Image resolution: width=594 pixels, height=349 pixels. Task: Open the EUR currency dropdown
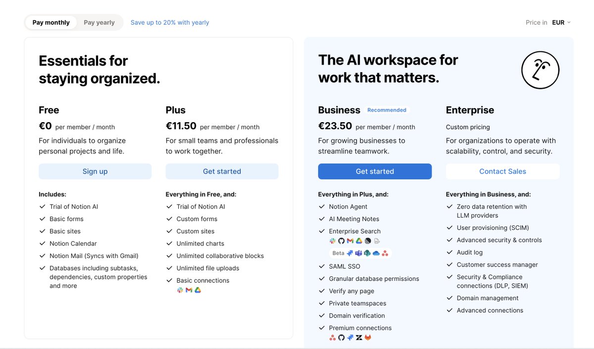tap(561, 22)
